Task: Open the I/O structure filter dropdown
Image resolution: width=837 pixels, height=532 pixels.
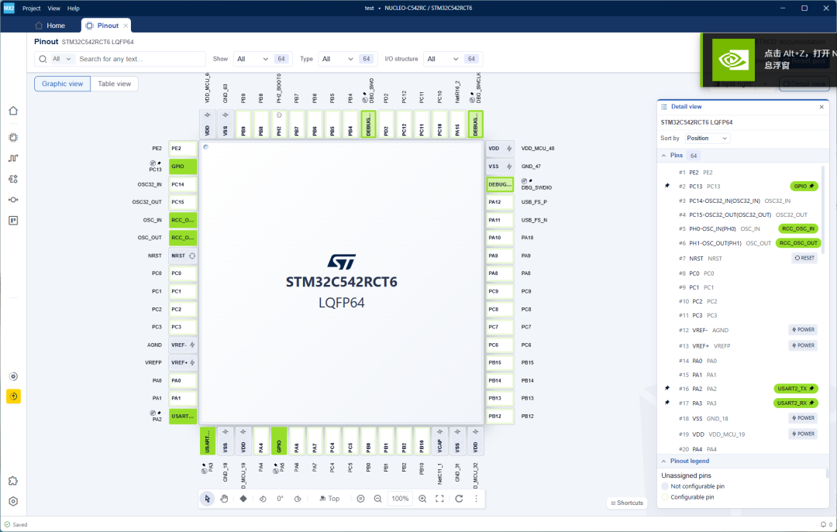Action: (443, 59)
